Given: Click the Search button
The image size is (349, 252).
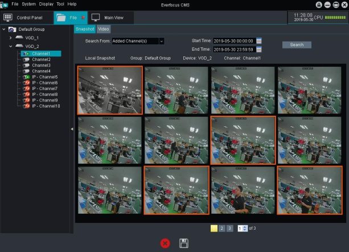Looking at the screenshot, I should [297, 44].
